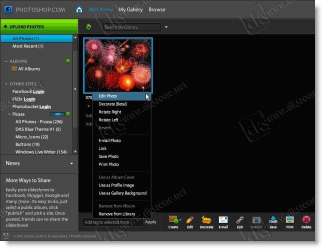The image size is (323, 249).
Task: Open the Create button dropdown arrow
Action: tap(180, 220)
